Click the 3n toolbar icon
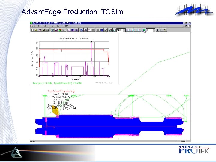 coord(89,30)
